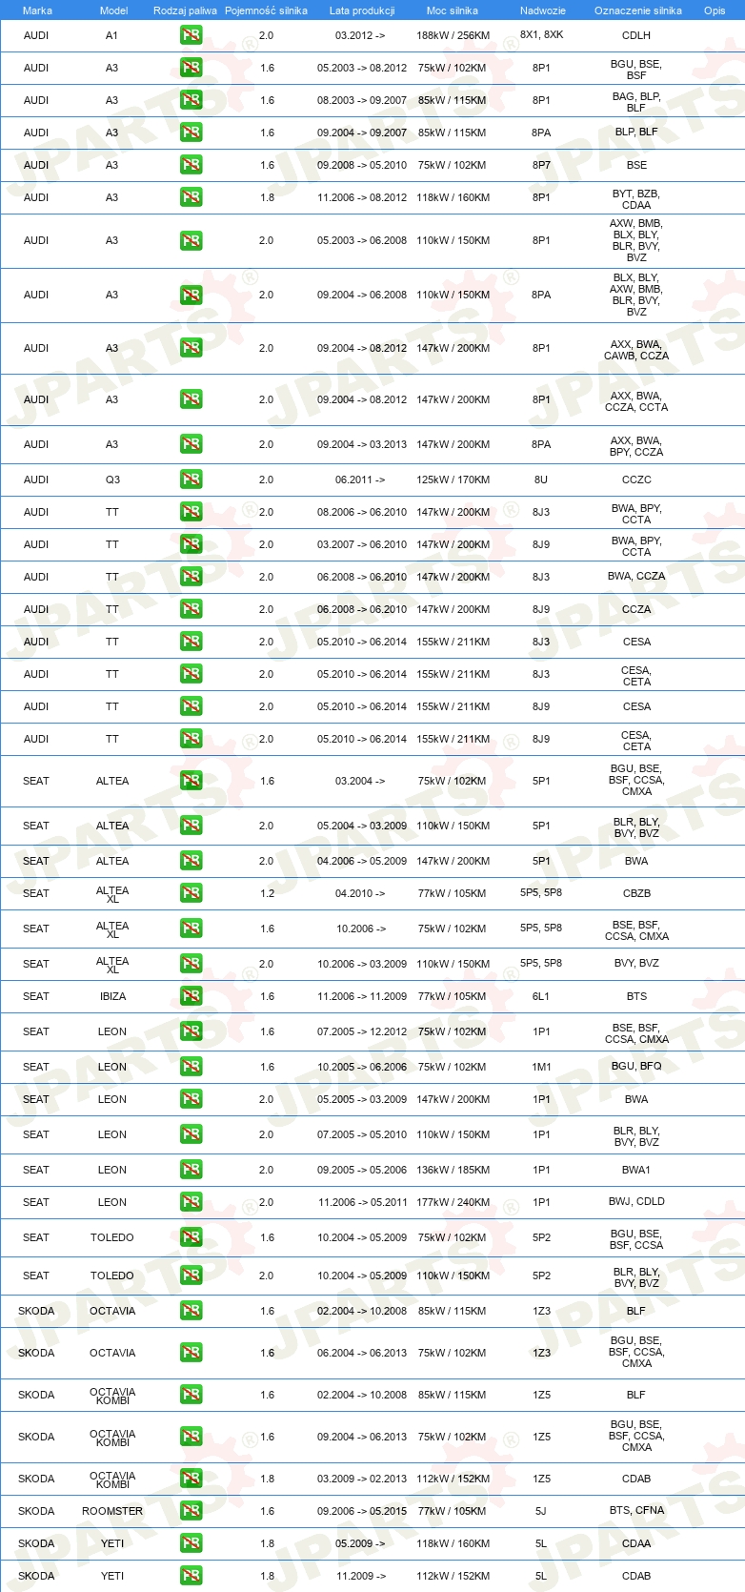Click the Model column header

click(x=113, y=10)
